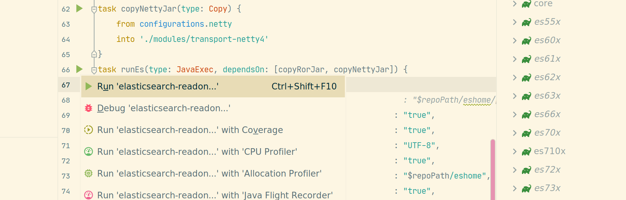The width and height of the screenshot is (626, 200).
Task: Expand the es62x Gradle node
Action: [515, 78]
